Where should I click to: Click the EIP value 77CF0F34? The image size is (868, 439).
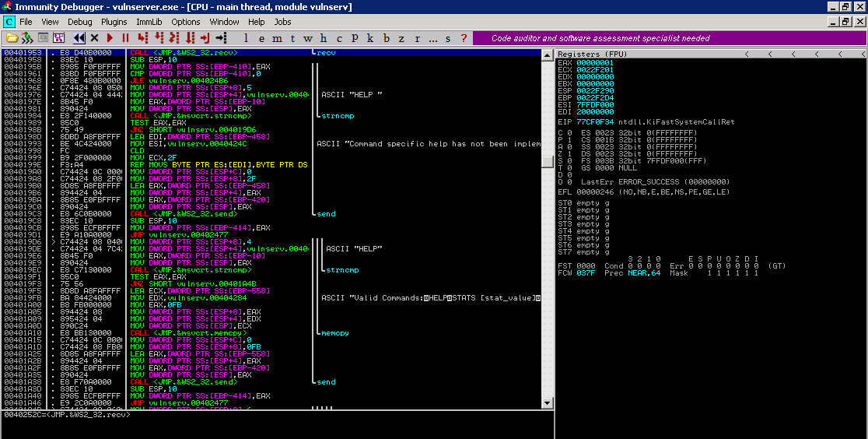[595, 122]
